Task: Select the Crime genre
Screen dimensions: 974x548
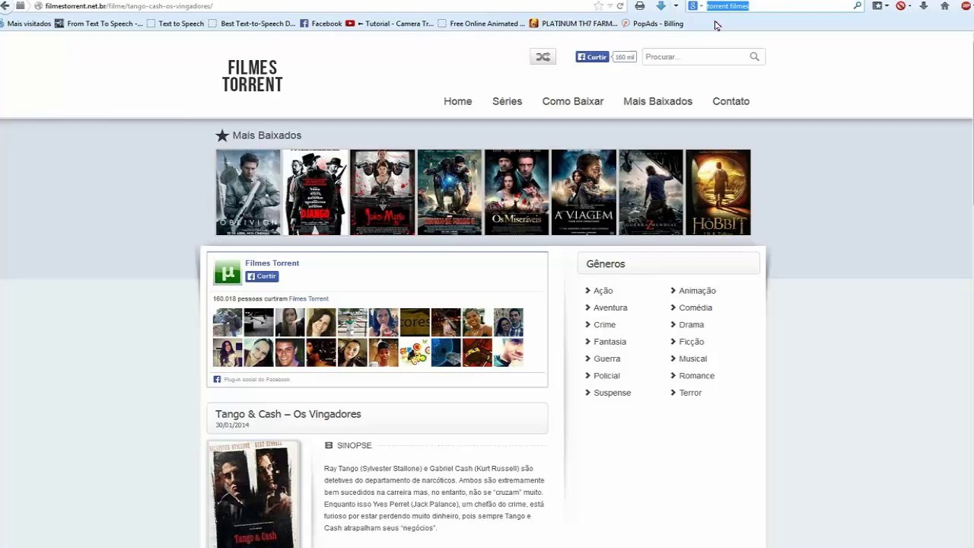Action: pos(604,325)
